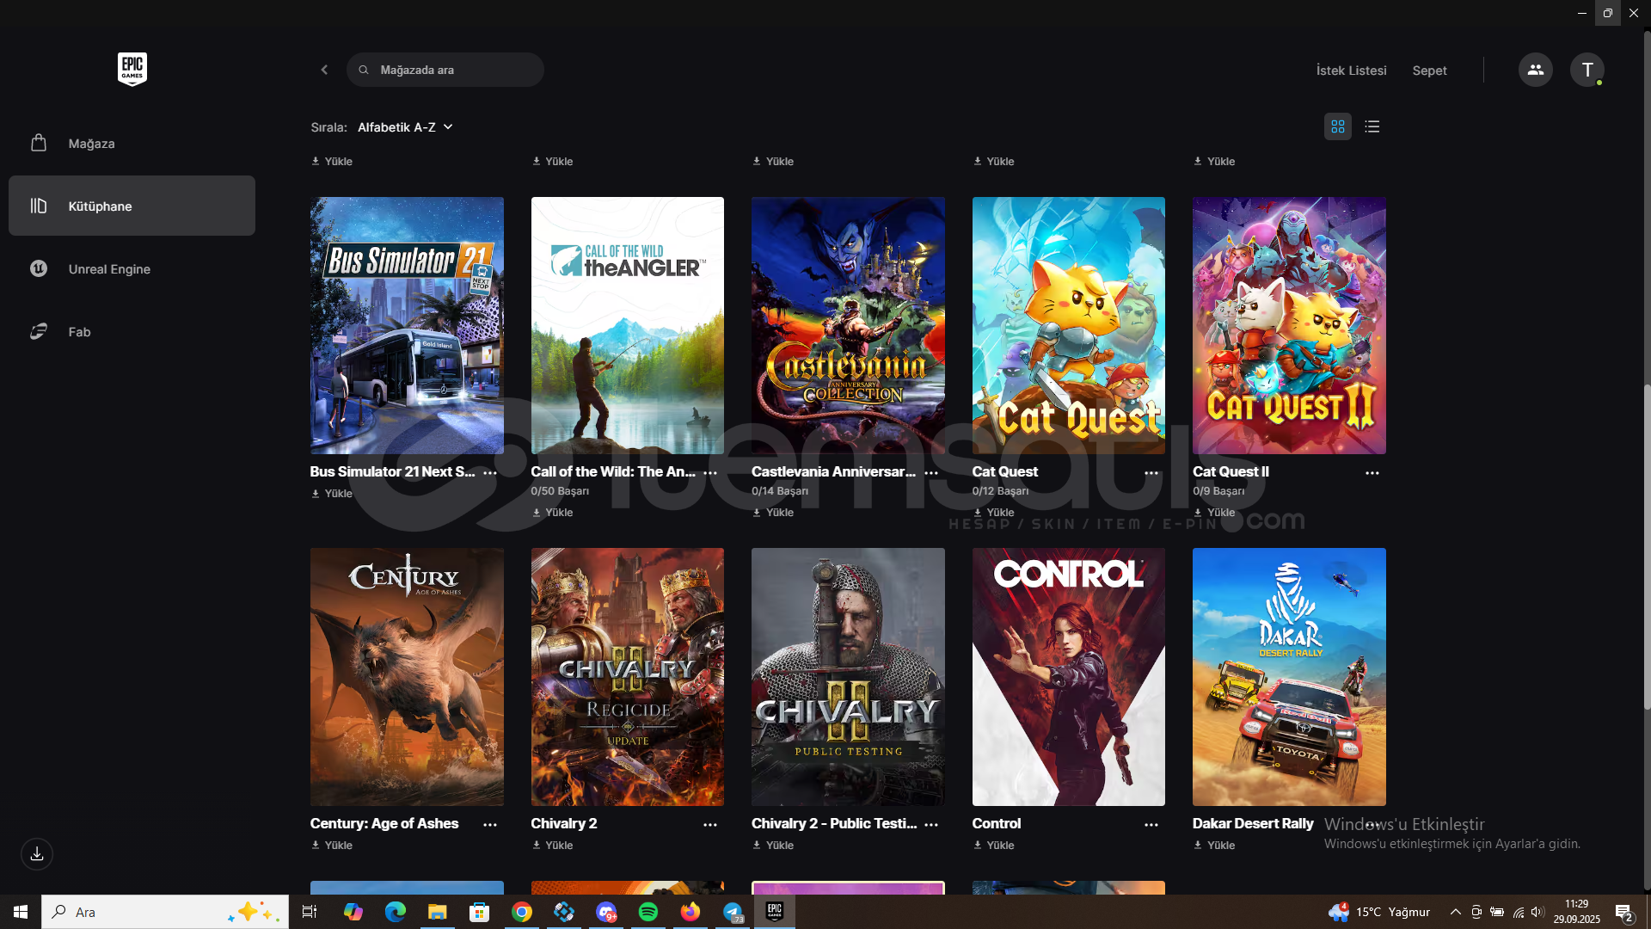
Task: Open Chivalry 2 Public Testing cover
Action: coord(848,677)
